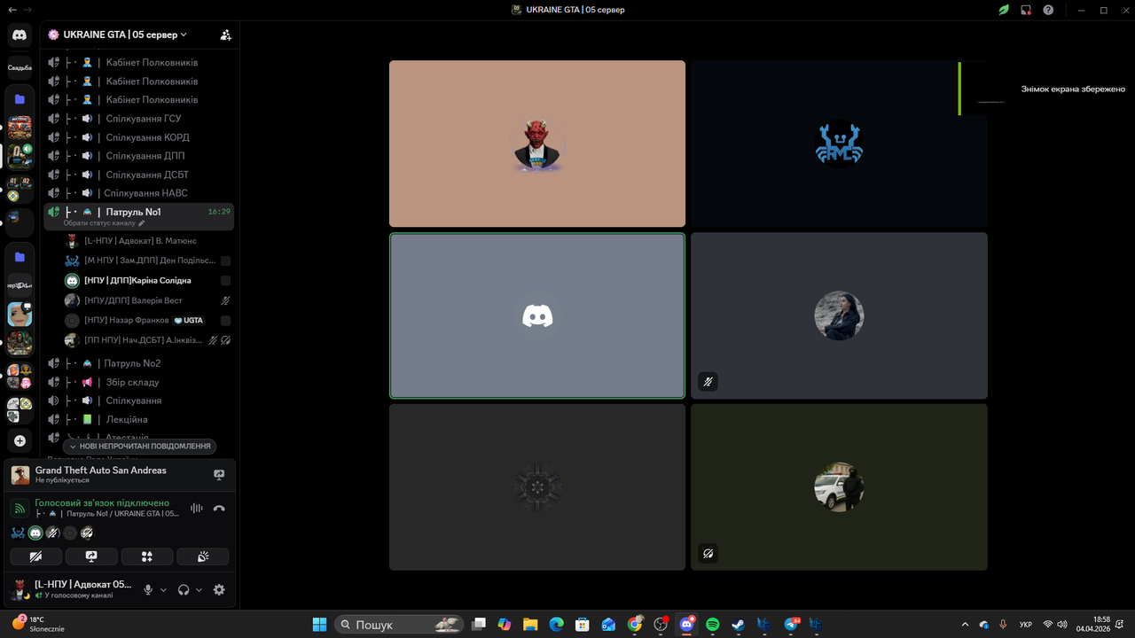Open the inbox icon in title bar

pos(1026,10)
